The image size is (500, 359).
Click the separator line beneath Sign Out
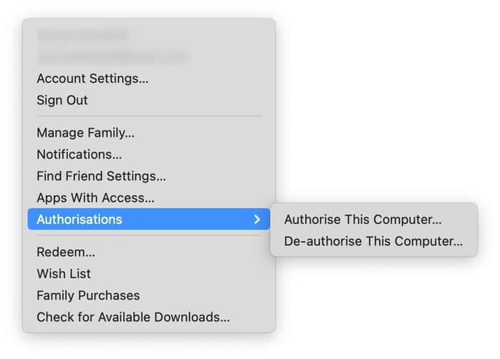149,116
